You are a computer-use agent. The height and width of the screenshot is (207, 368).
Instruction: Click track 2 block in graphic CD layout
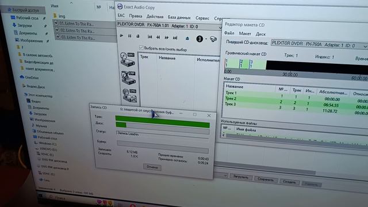[244, 64]
